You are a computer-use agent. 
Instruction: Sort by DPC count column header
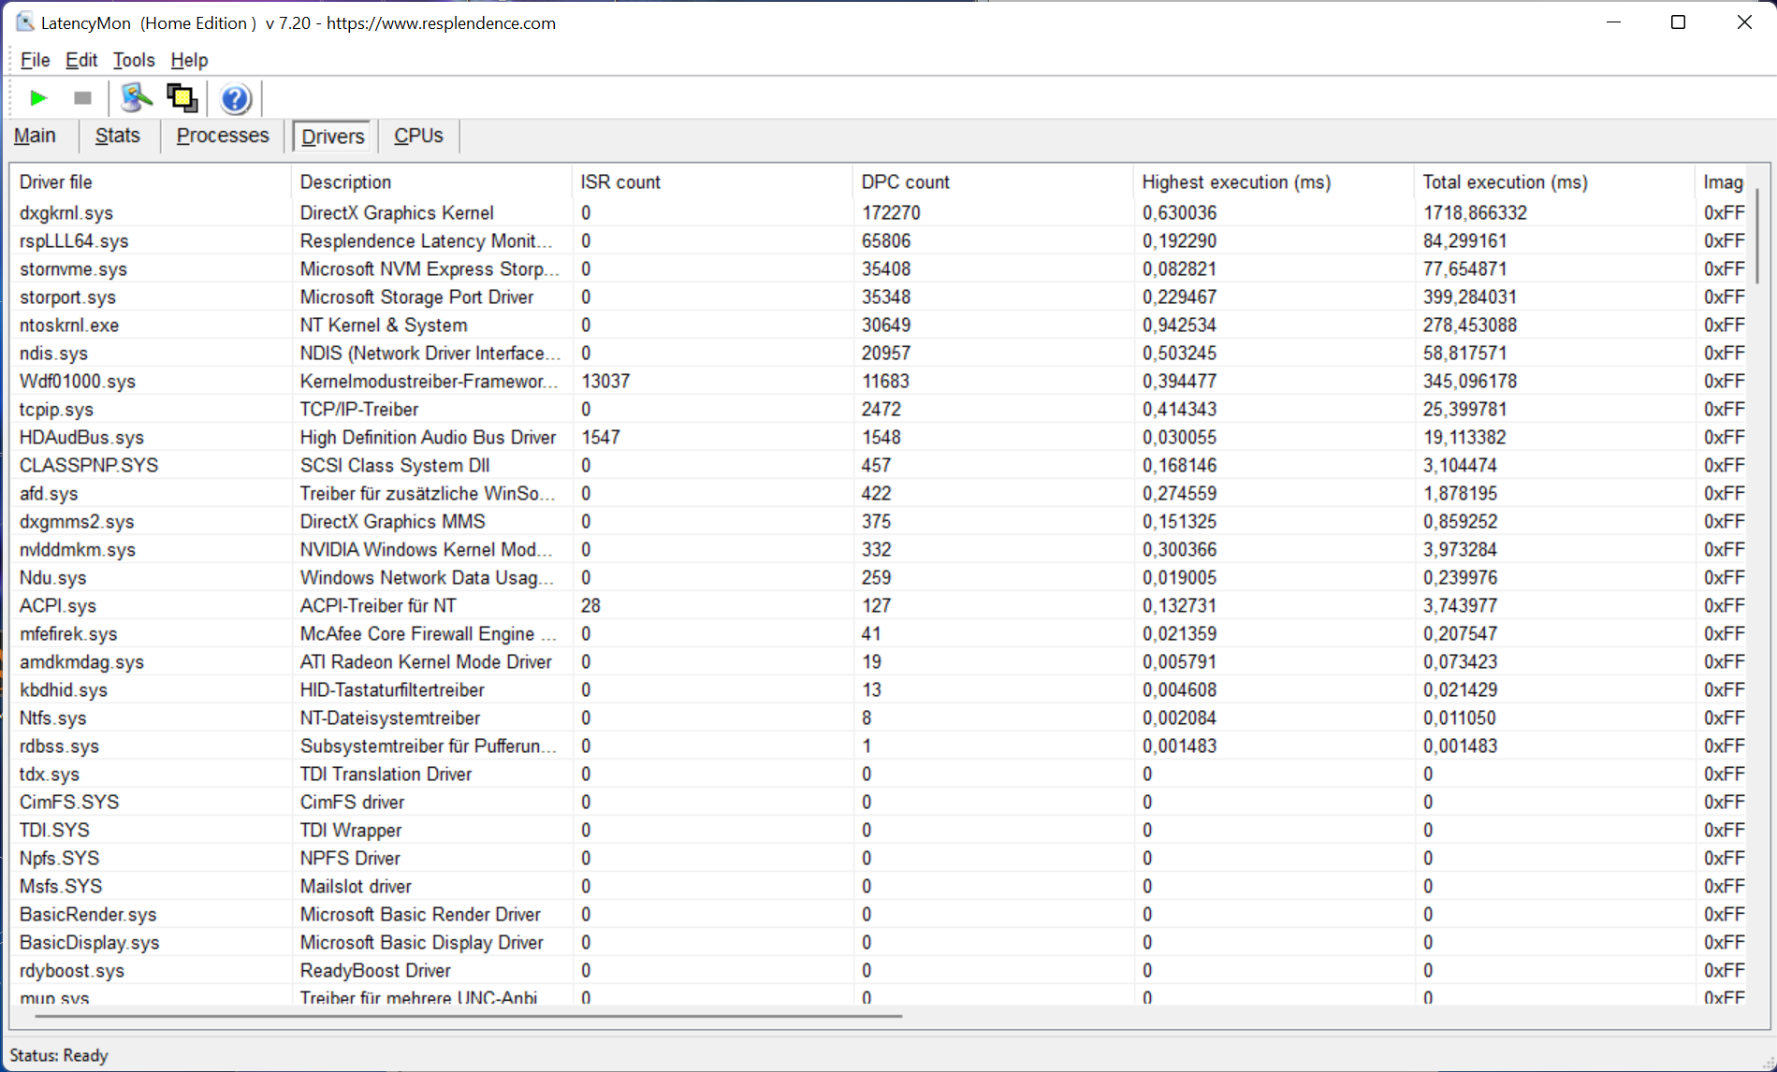[905, 181]
